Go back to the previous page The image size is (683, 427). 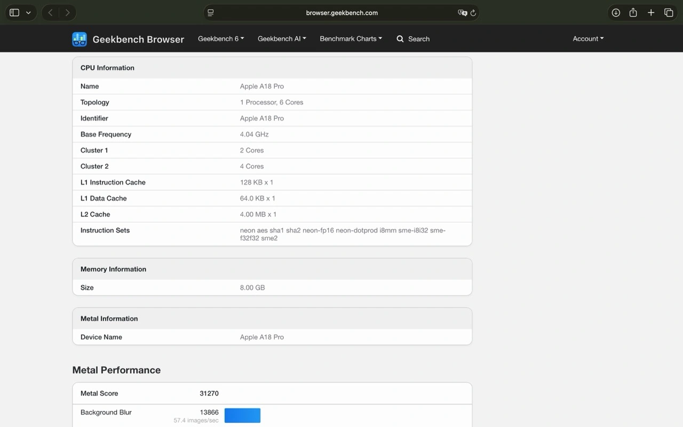tap(50, 13)
